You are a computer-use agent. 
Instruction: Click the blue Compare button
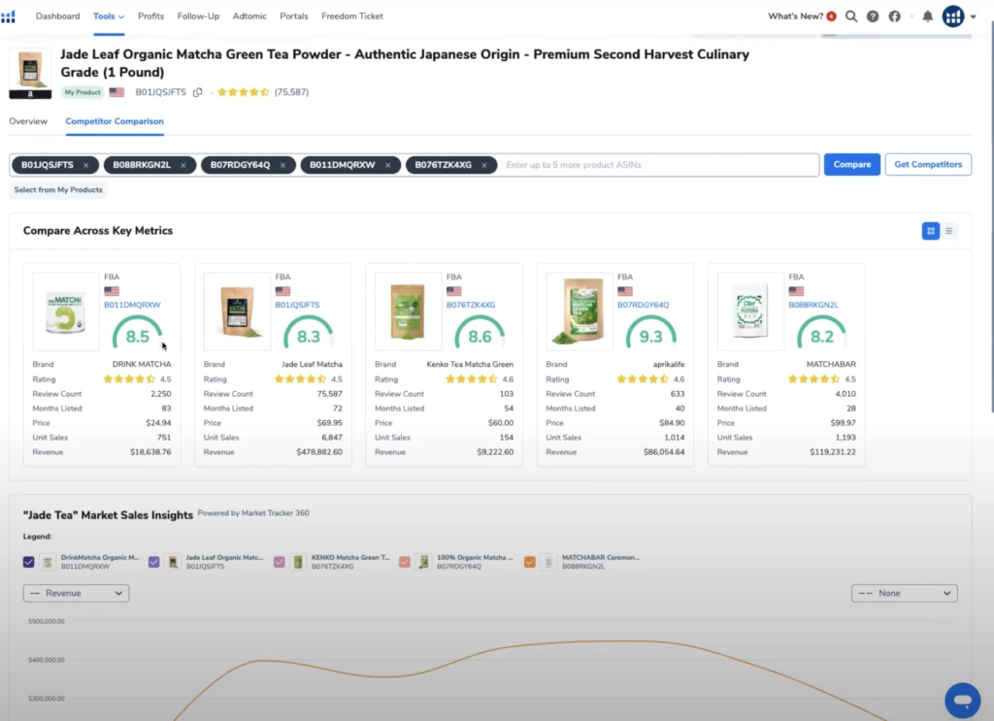tap(851, 164)
